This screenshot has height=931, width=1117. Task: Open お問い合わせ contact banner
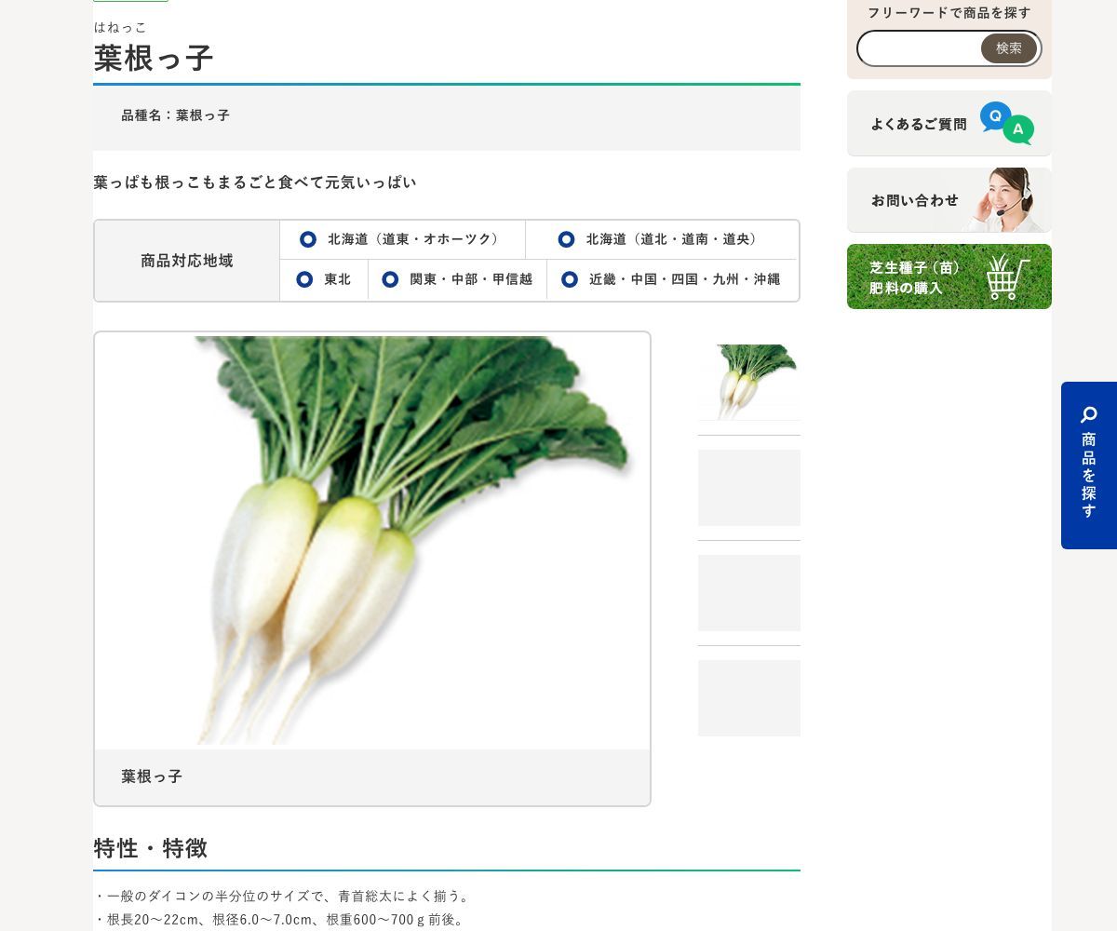point(914,200)
